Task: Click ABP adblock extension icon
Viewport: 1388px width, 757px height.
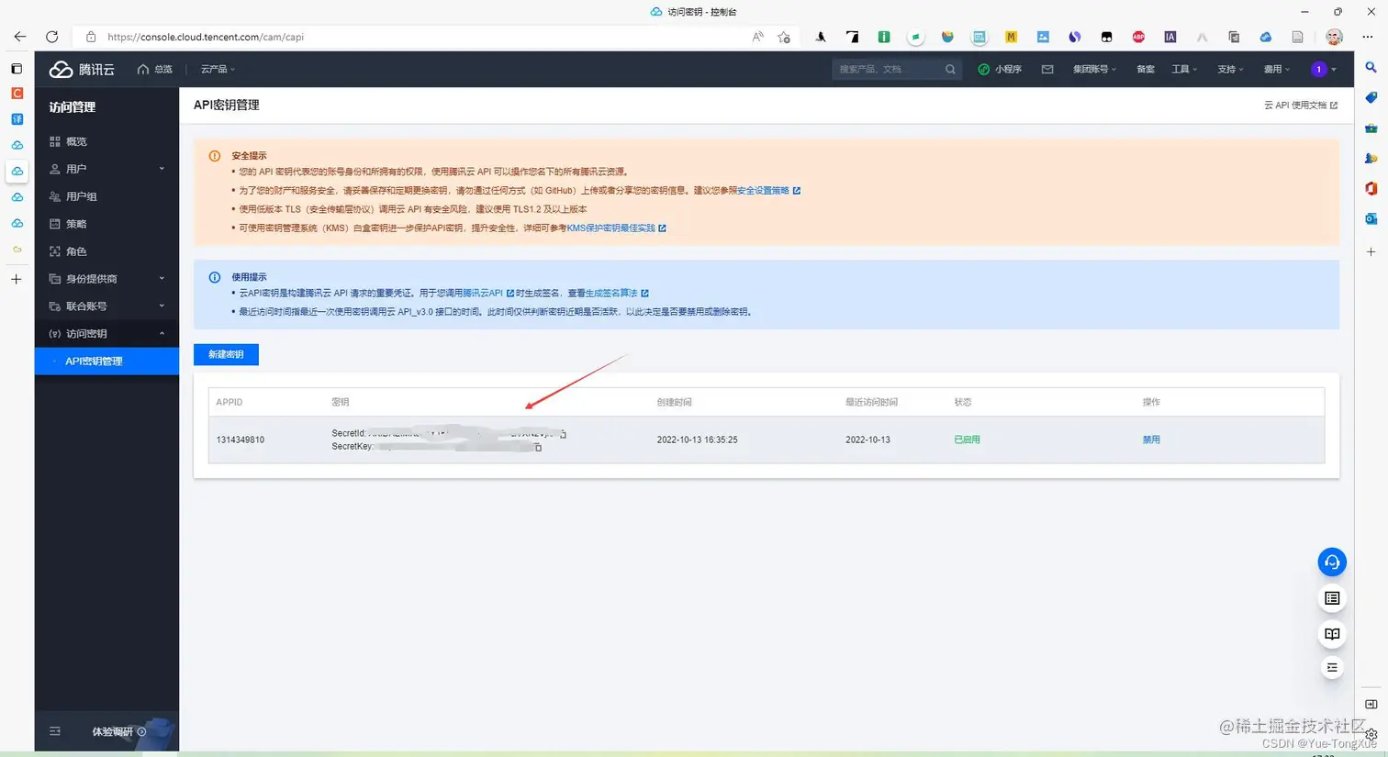Action: coord(1138,37)
